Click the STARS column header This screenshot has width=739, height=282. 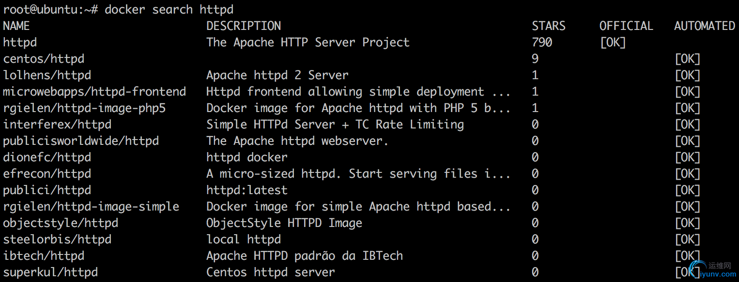click(x=549, y=26)
